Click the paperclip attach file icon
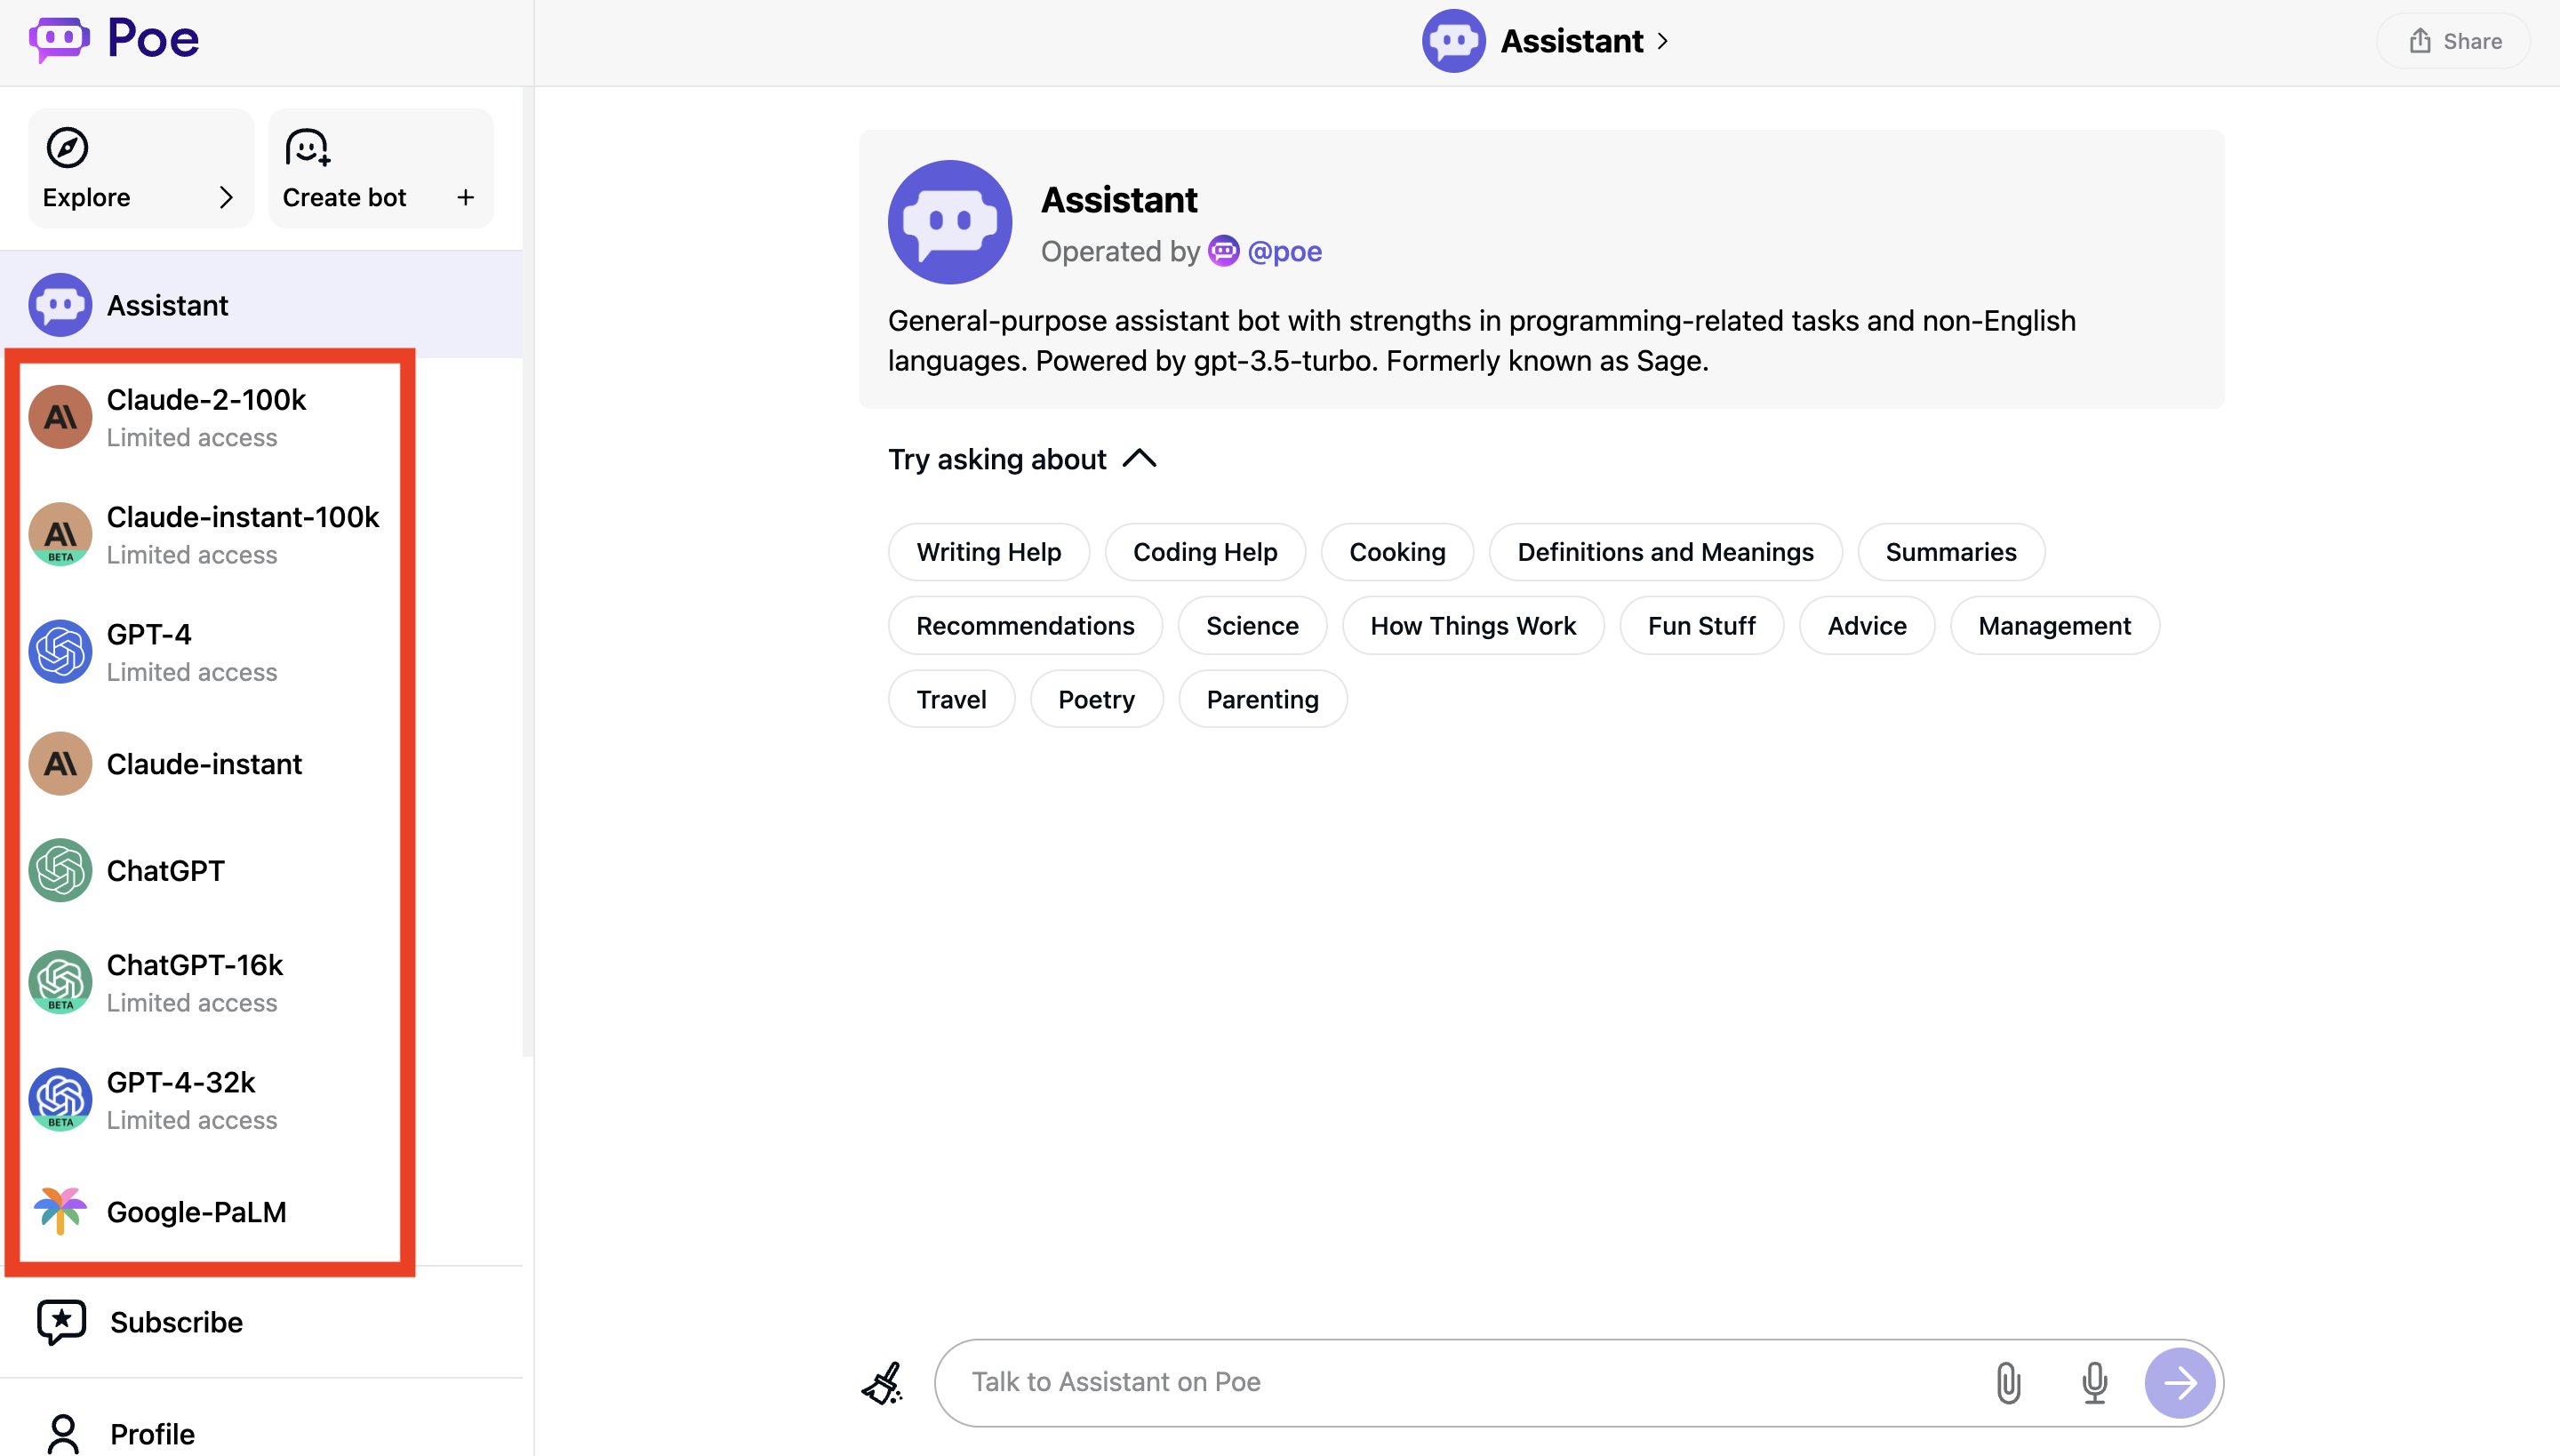The width and height of the screenshot is (2560, 1456). click(2008, 1382)
